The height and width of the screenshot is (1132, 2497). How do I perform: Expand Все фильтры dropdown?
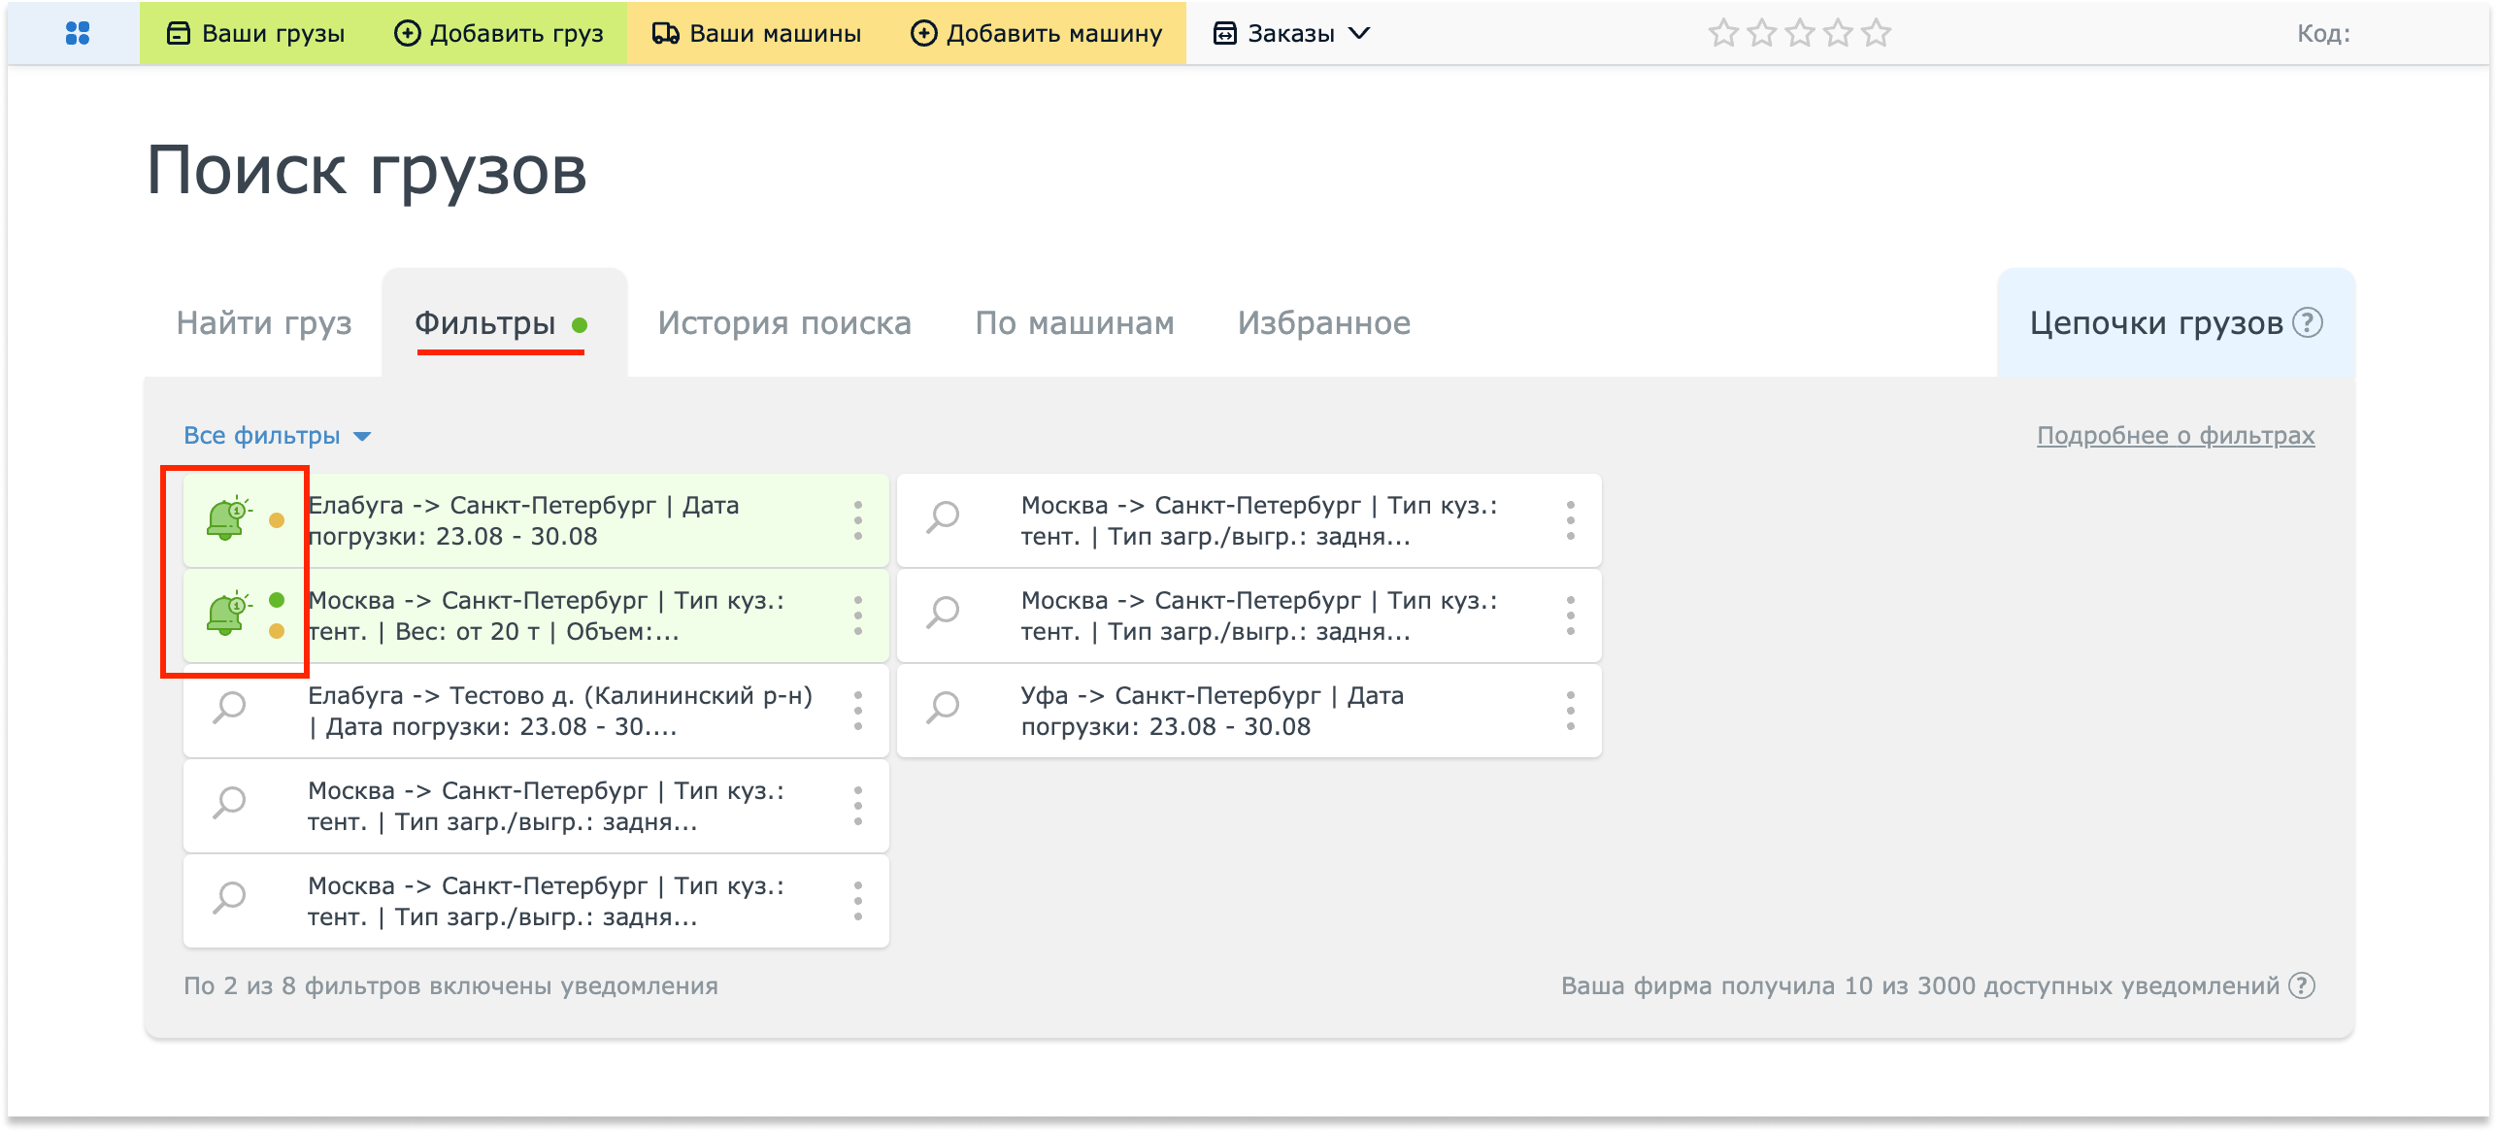tap(278, 436)
